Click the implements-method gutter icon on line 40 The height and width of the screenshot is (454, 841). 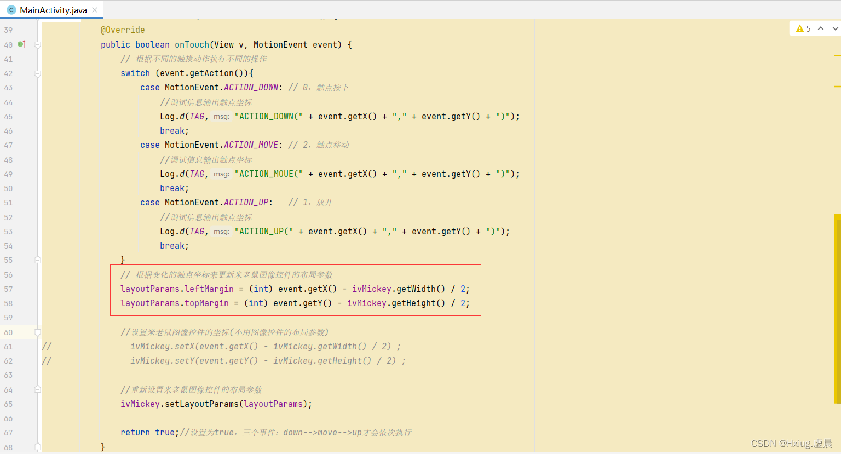click(22, 44)
